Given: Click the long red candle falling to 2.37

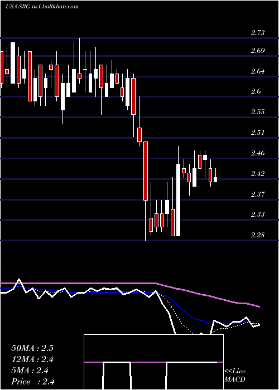Looking at the screenshot, I should [x=146, y=171].
